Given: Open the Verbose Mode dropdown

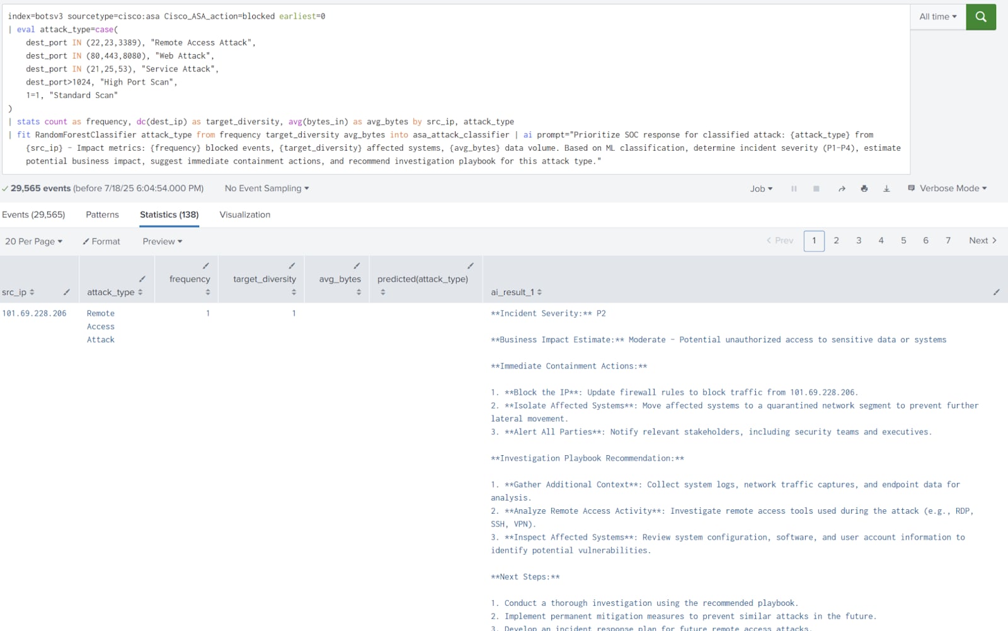Looking at the screenshot, I should tap(947, 188).
